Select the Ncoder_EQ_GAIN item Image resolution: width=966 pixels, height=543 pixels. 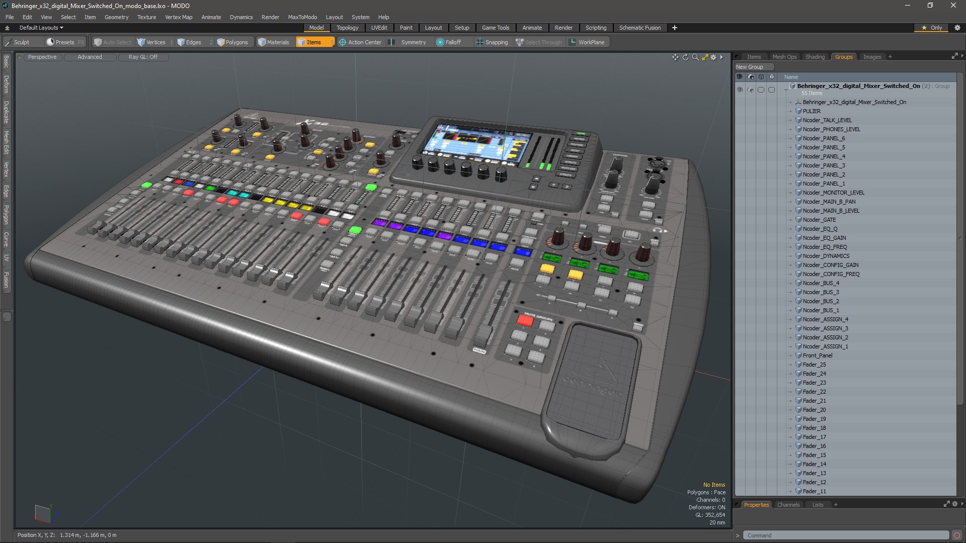[x=824, y=238]
